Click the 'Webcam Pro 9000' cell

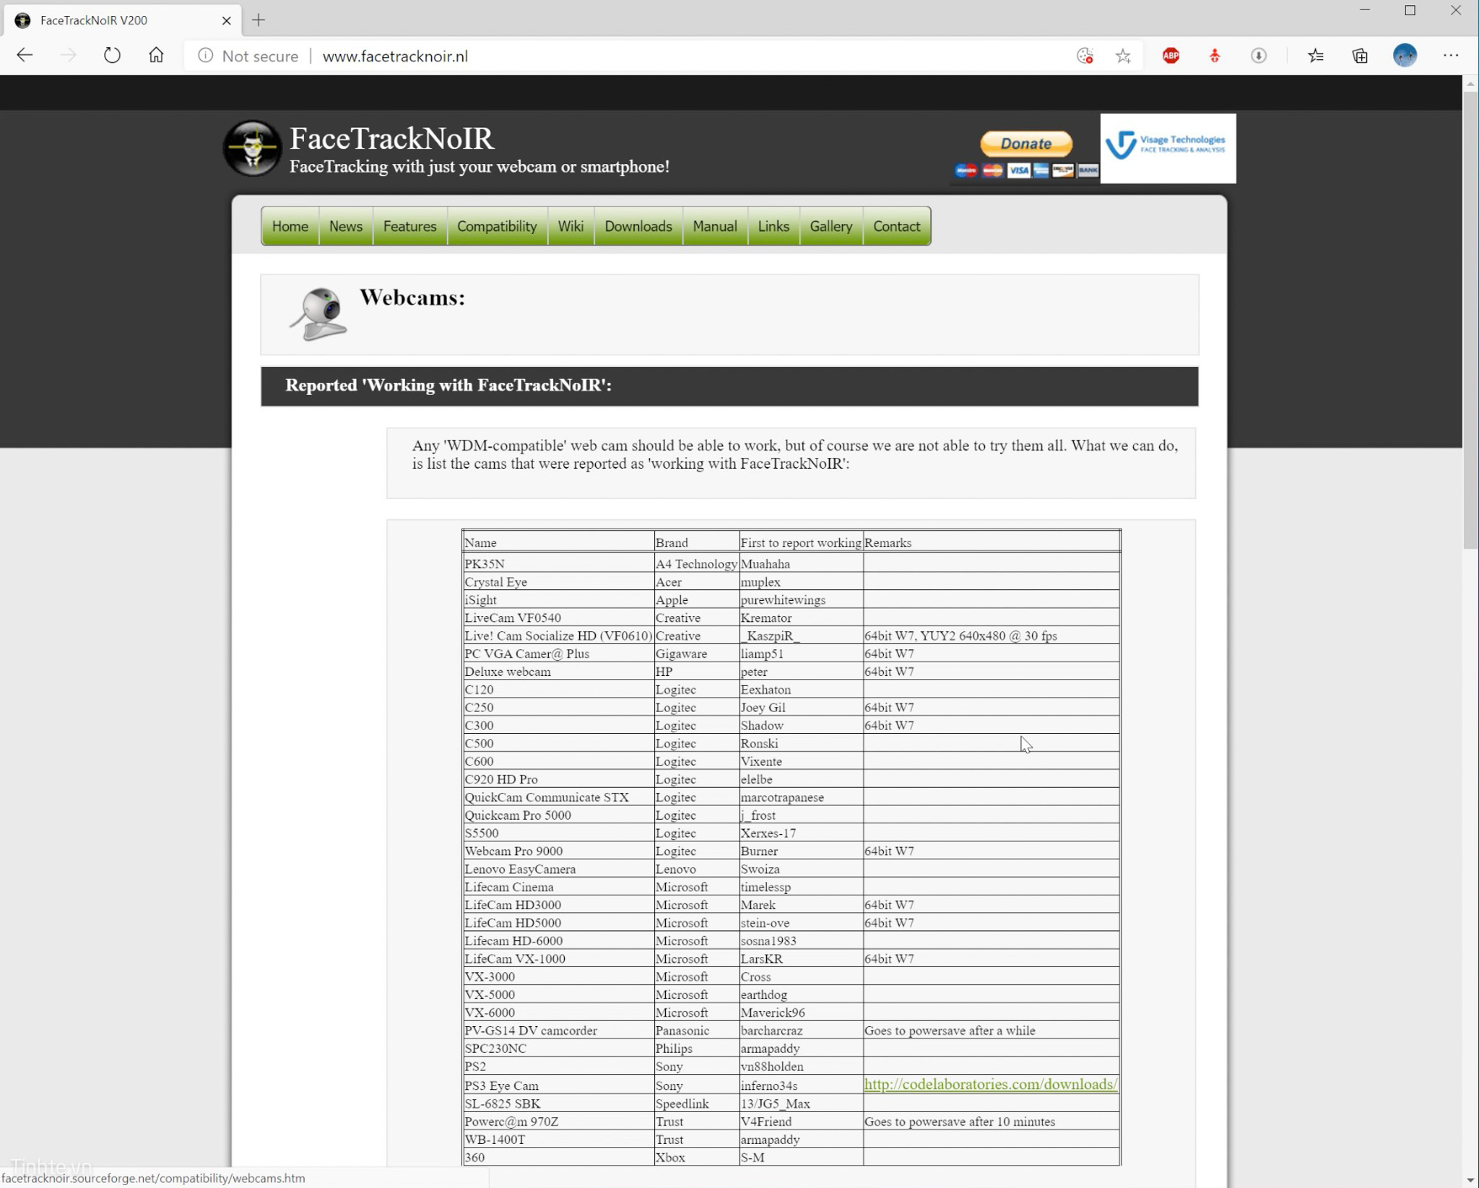(558, 851)
